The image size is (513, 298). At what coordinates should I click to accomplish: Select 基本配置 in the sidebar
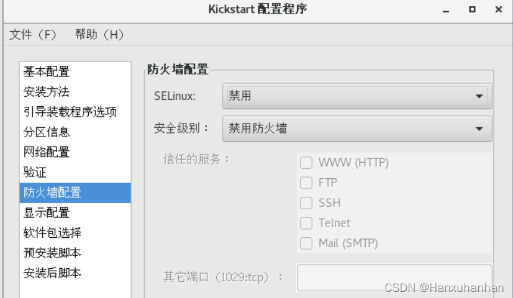point(47,72)
